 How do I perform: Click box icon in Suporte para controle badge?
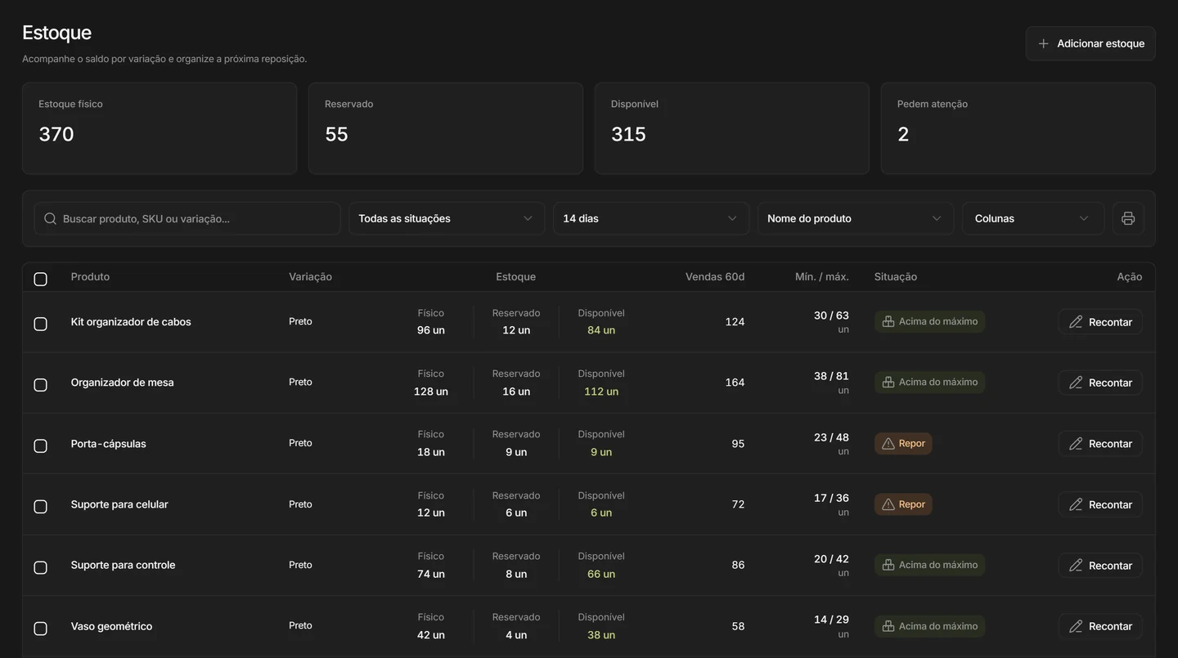pyautogui.click(x=888, y=565)
